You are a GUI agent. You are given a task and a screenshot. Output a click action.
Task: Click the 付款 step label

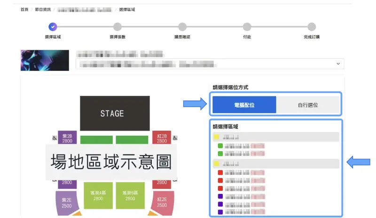(247, 37)
